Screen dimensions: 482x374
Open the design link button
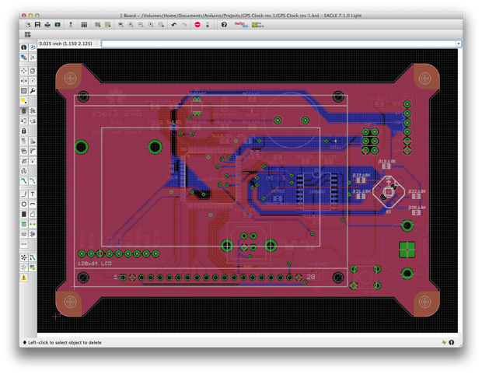click(x=241, y=25)
